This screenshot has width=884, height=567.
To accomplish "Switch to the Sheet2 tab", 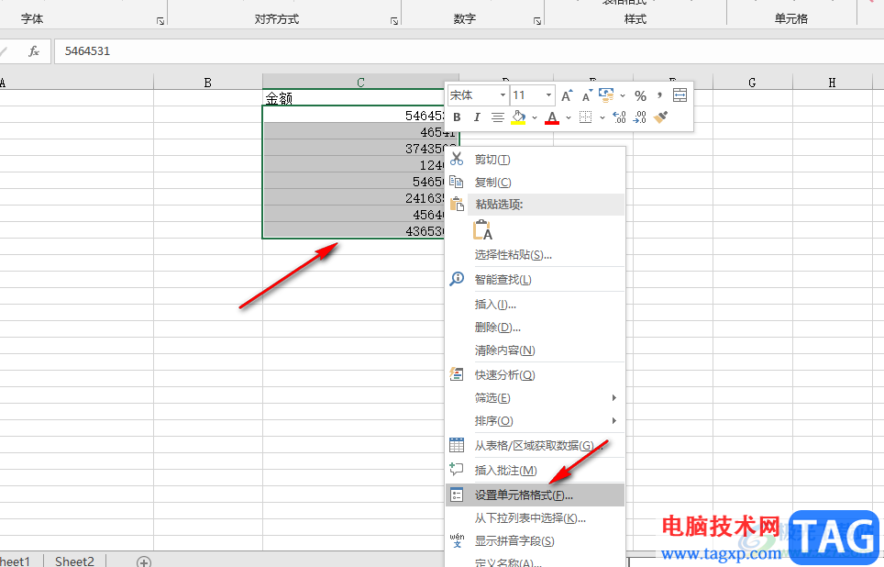I will [x=74, y=561].
